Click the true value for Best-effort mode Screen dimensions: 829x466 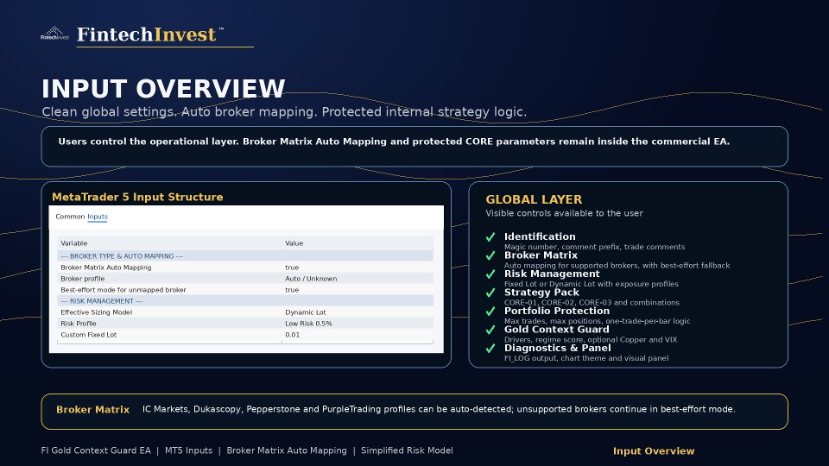(292, 290)
